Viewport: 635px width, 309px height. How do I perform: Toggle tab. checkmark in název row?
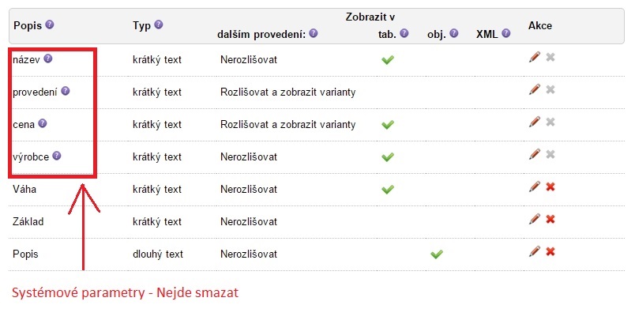coord(388,60)
